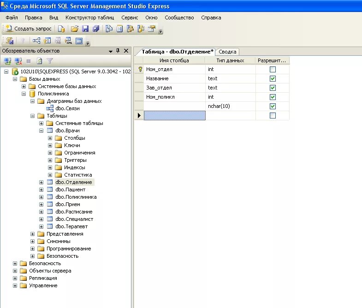The width and height of the screenshot is (362, 308).
Task: Expand the Управление folder
Action: tap(15, 286)
